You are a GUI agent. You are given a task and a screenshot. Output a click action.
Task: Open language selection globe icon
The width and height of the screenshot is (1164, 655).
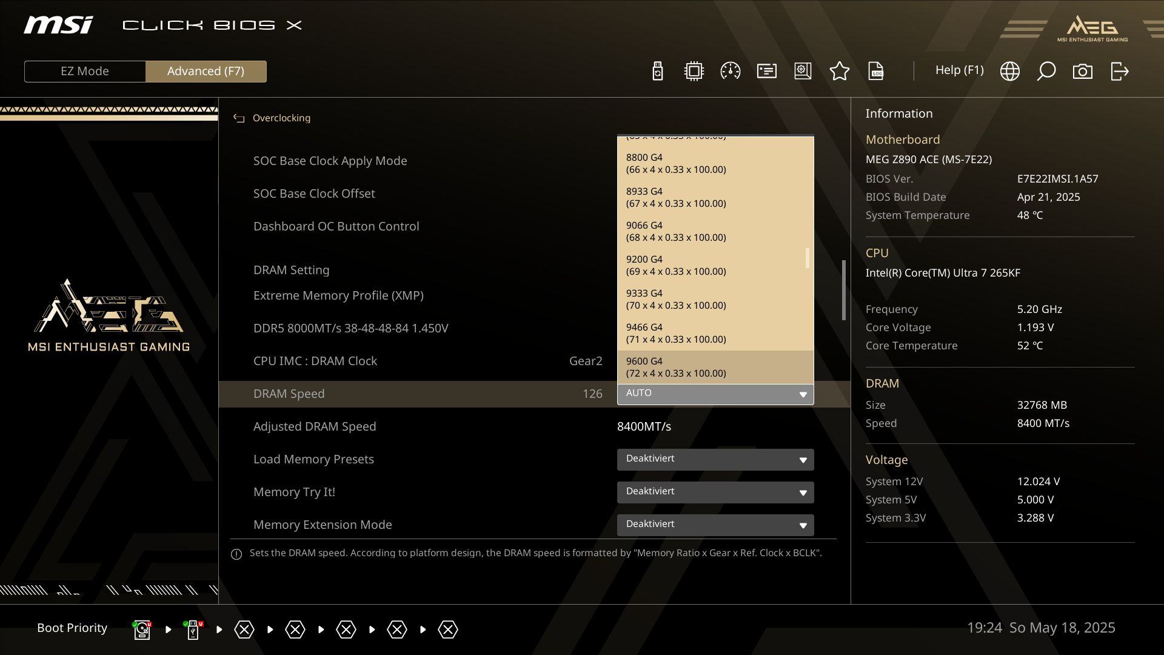[1009, 71]
